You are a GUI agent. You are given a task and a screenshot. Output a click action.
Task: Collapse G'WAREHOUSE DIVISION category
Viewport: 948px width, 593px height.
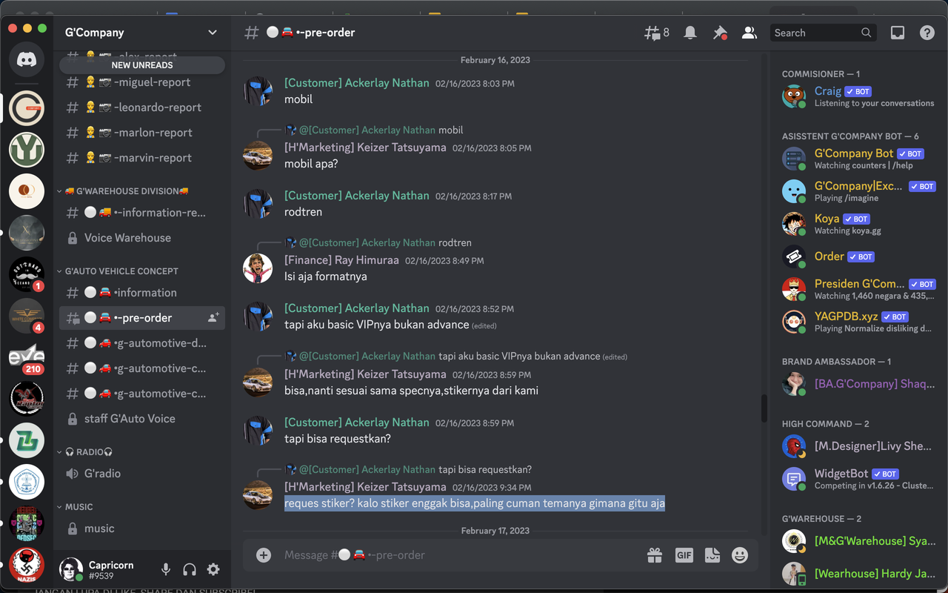click(x=124, y=191)
